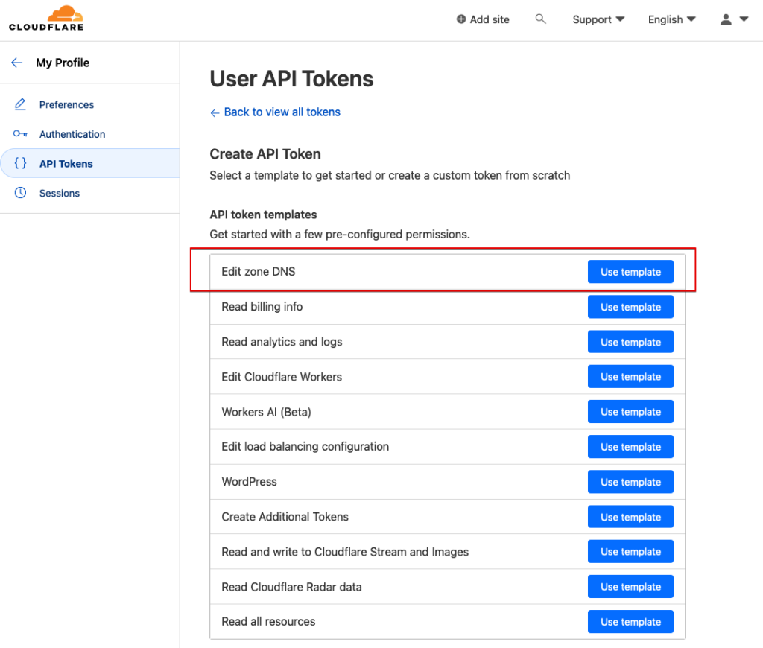763x648 pixels.
Task: Click the Read all resources label
Action: pos(268,622)
